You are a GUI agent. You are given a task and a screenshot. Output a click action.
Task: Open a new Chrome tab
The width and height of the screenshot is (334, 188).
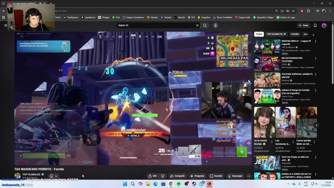(x=51, y=4)
